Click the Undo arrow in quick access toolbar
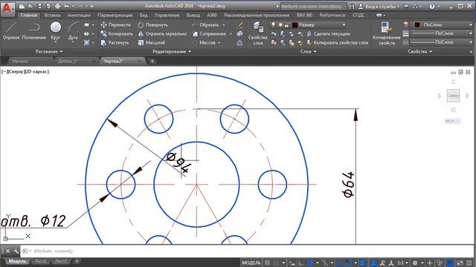 pos(66,6)
